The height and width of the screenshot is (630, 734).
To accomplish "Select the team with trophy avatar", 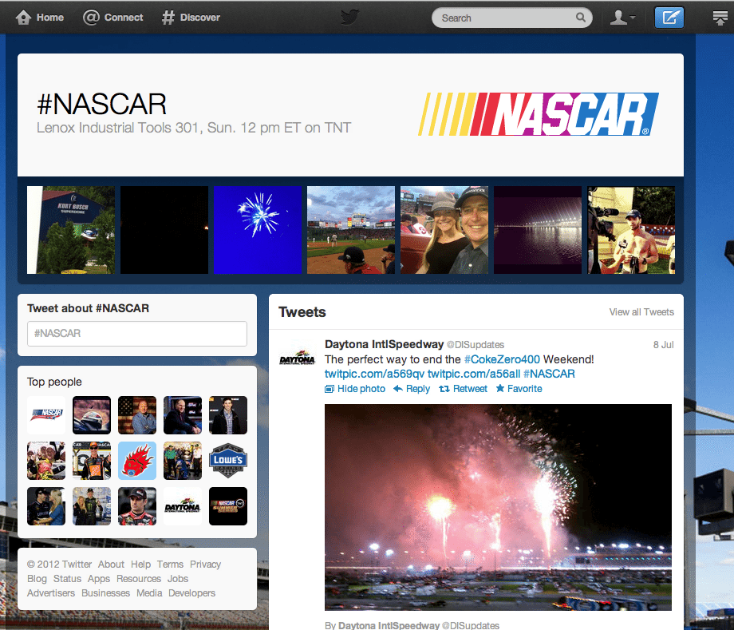I will click(x=183, y=461).
